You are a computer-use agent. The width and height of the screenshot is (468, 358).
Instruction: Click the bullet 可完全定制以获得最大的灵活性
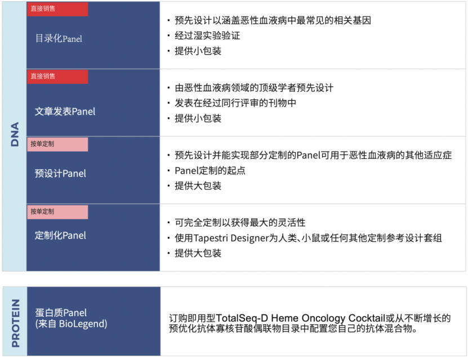(240, 223)
